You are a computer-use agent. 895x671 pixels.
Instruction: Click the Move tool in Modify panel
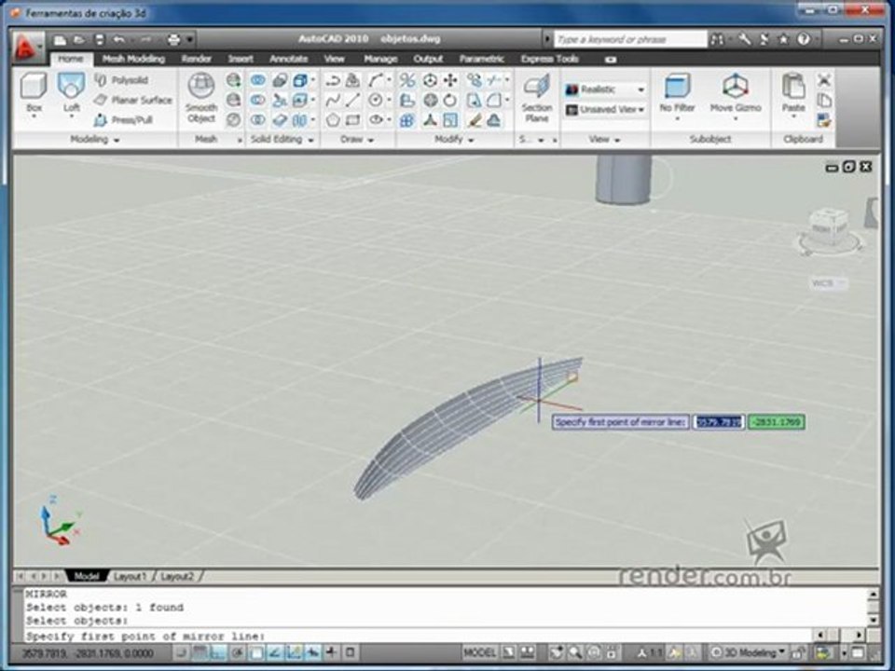click(x=450, y=80)
